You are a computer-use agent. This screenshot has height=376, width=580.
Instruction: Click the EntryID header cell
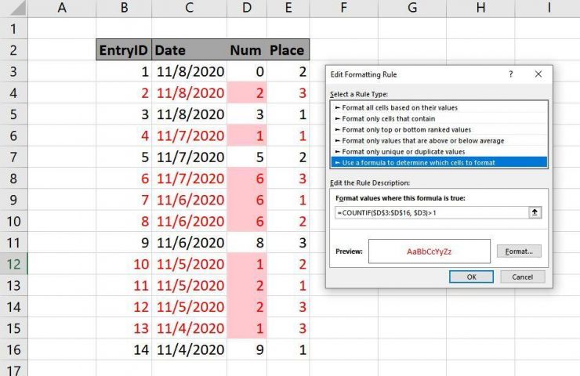[124, 49]
